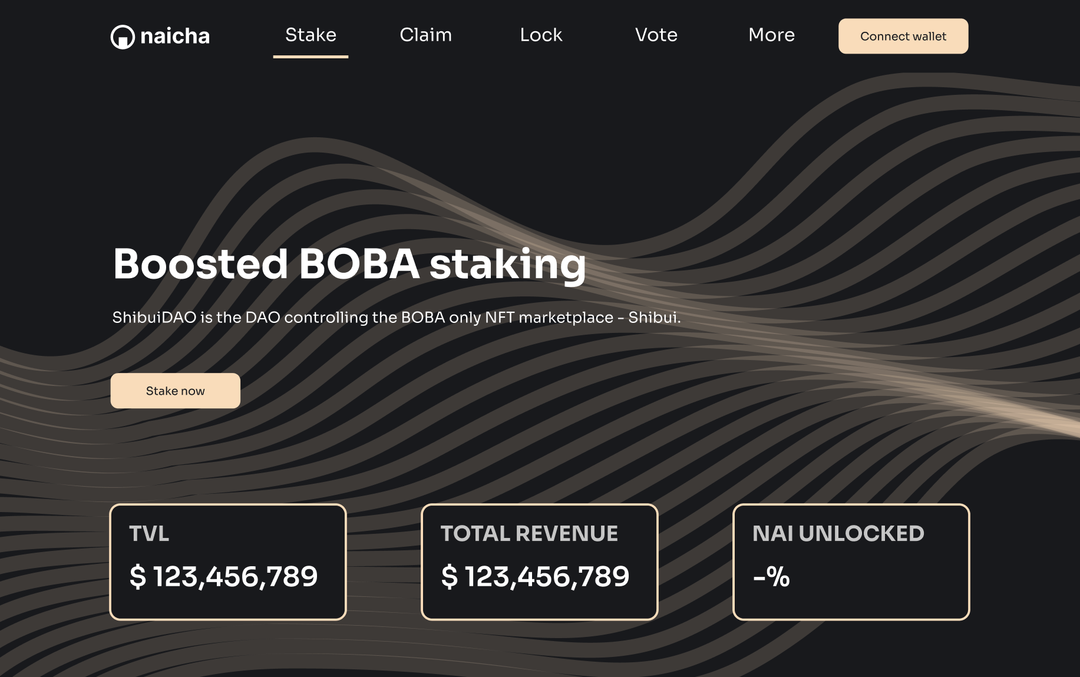
Task: Click the naicha brand name text
Action: point(175,37)
